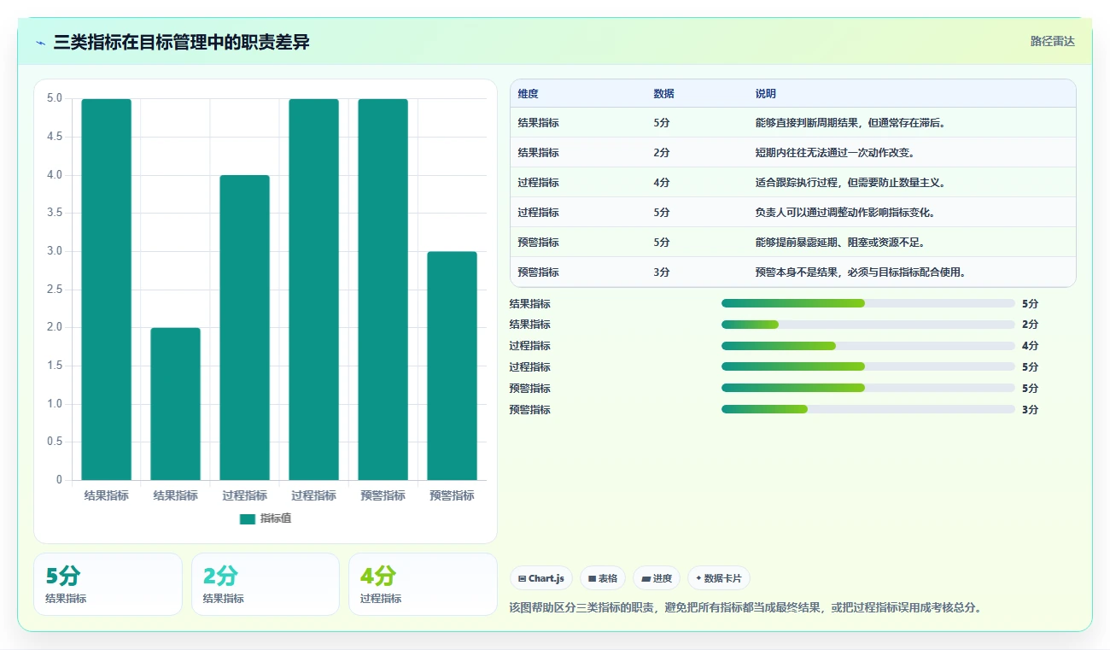Click the 预警指标 bar reaching 5.0

(x=383, y=290)
